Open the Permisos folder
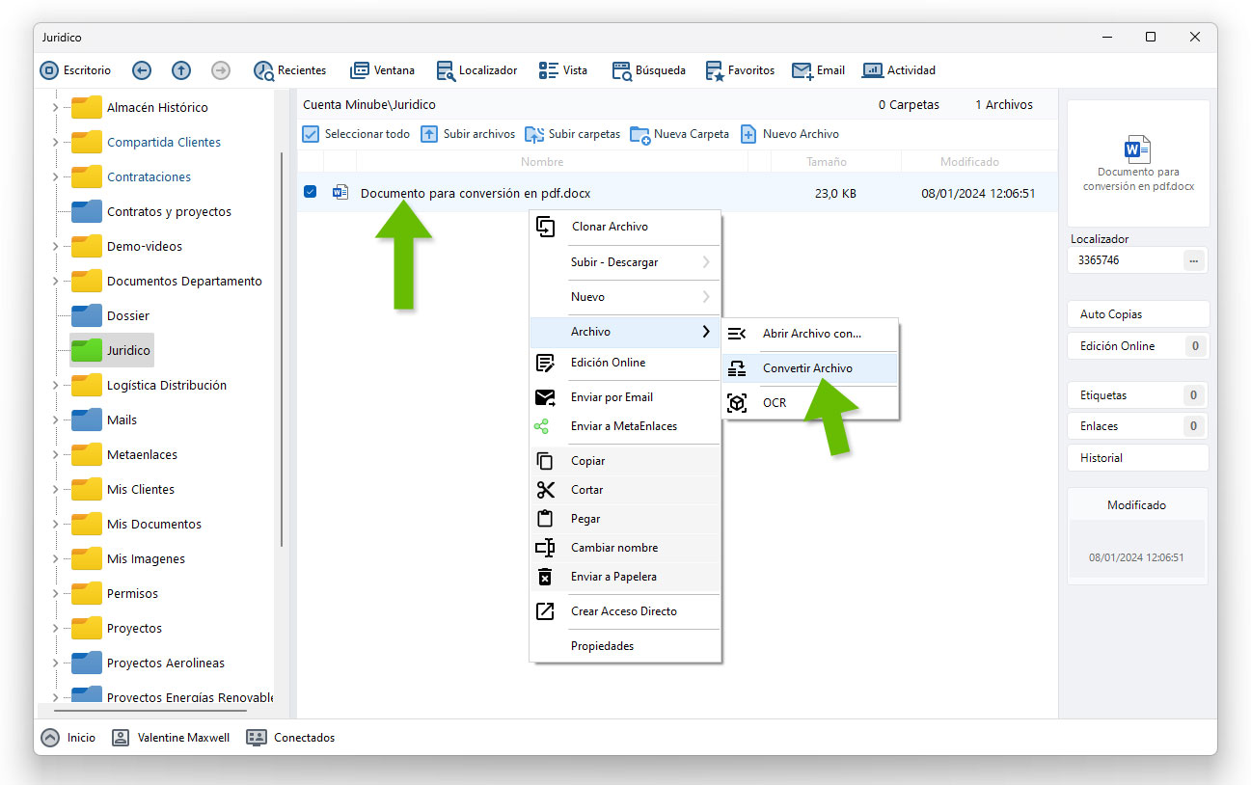Screen dimensions: 1251x785 115,594
